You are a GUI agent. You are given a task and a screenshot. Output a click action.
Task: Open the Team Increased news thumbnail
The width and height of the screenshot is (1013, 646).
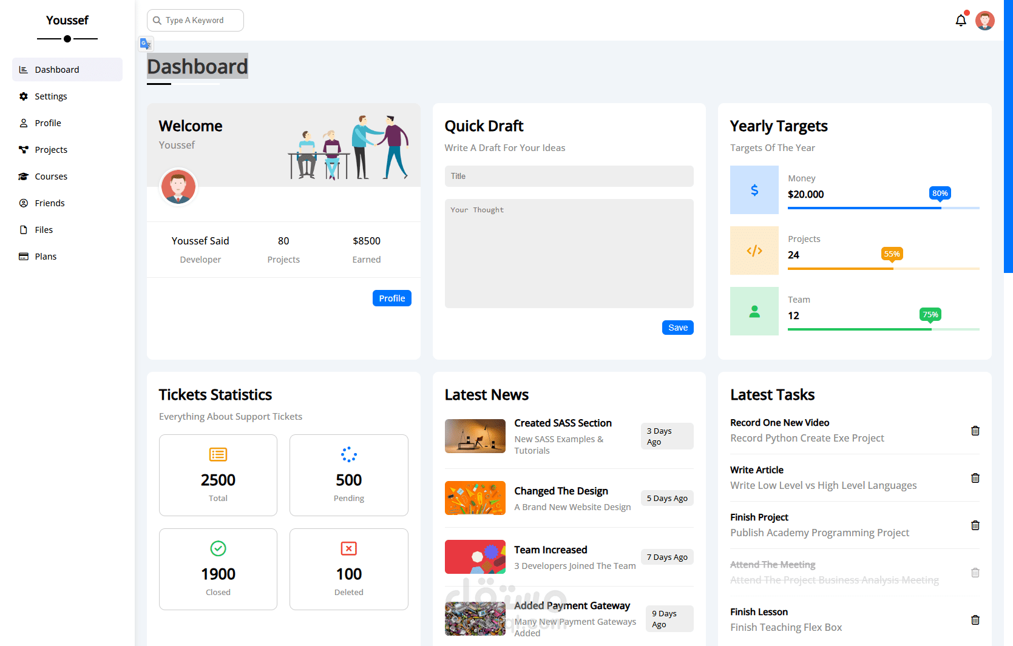tap(475, 557)
